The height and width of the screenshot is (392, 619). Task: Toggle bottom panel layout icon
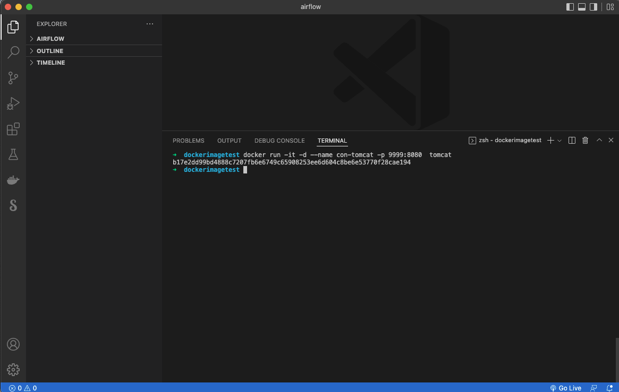(581, 7)
